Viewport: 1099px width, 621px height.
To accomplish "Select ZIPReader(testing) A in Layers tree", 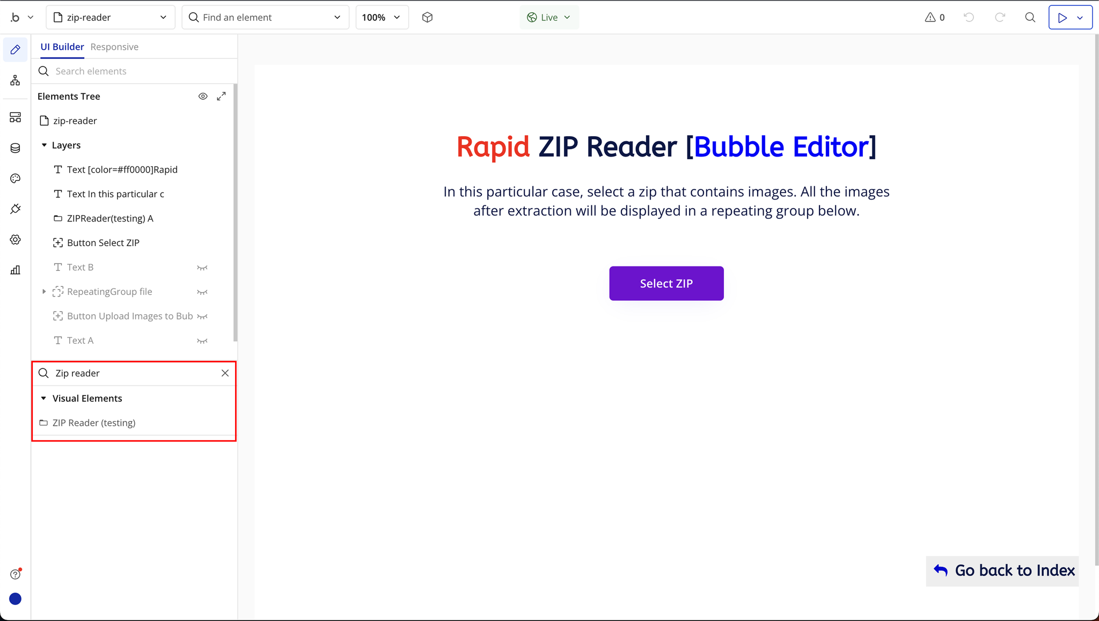I will [110, 218].
